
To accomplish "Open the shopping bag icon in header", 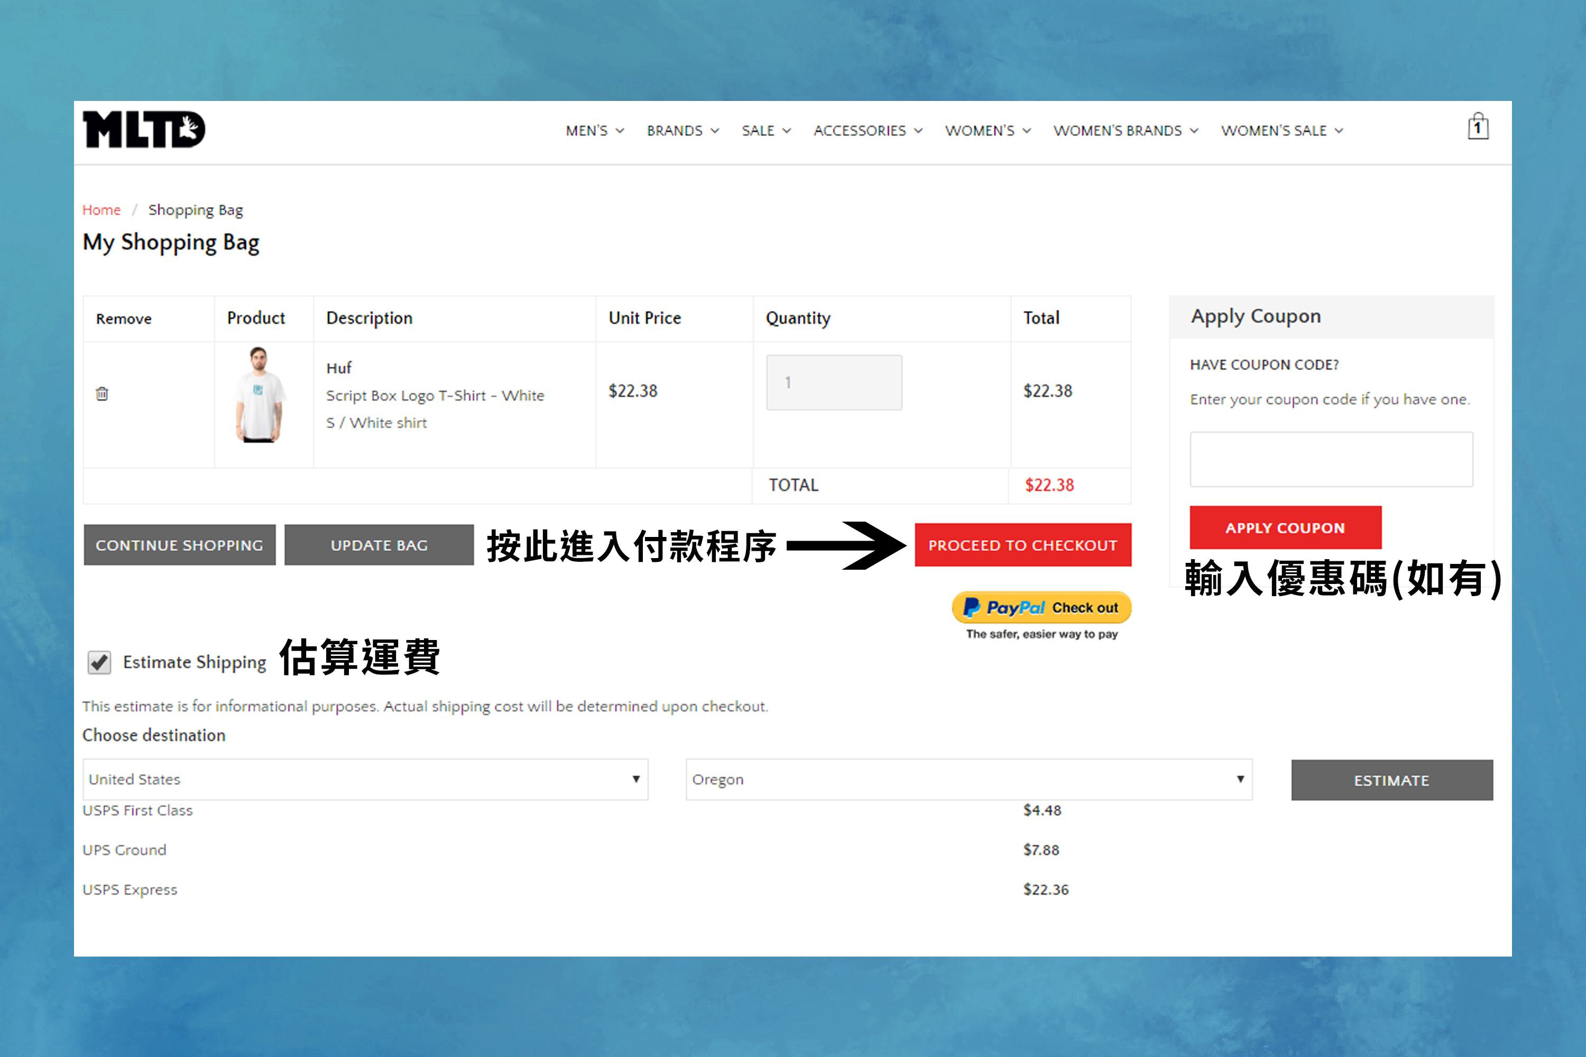I will tap(1478, 127).
